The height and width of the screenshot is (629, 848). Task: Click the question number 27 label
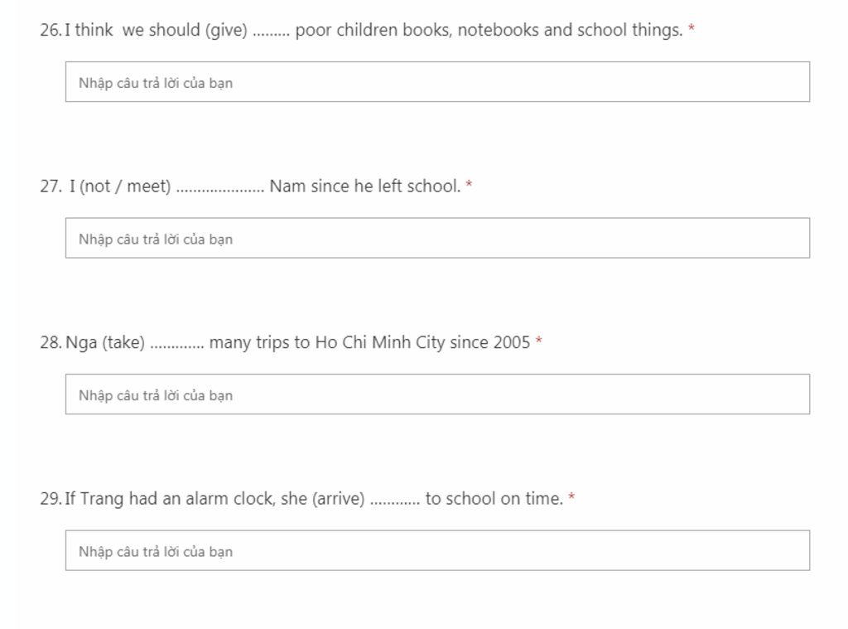point(51,186)
